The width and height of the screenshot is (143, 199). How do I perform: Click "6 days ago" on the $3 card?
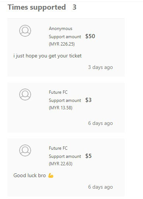click(101, 123)
